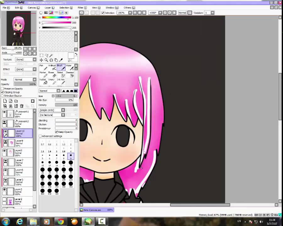Click the undo arrow in top toolbar
This screenshot has width=283, height=226.
coord(81,13)
